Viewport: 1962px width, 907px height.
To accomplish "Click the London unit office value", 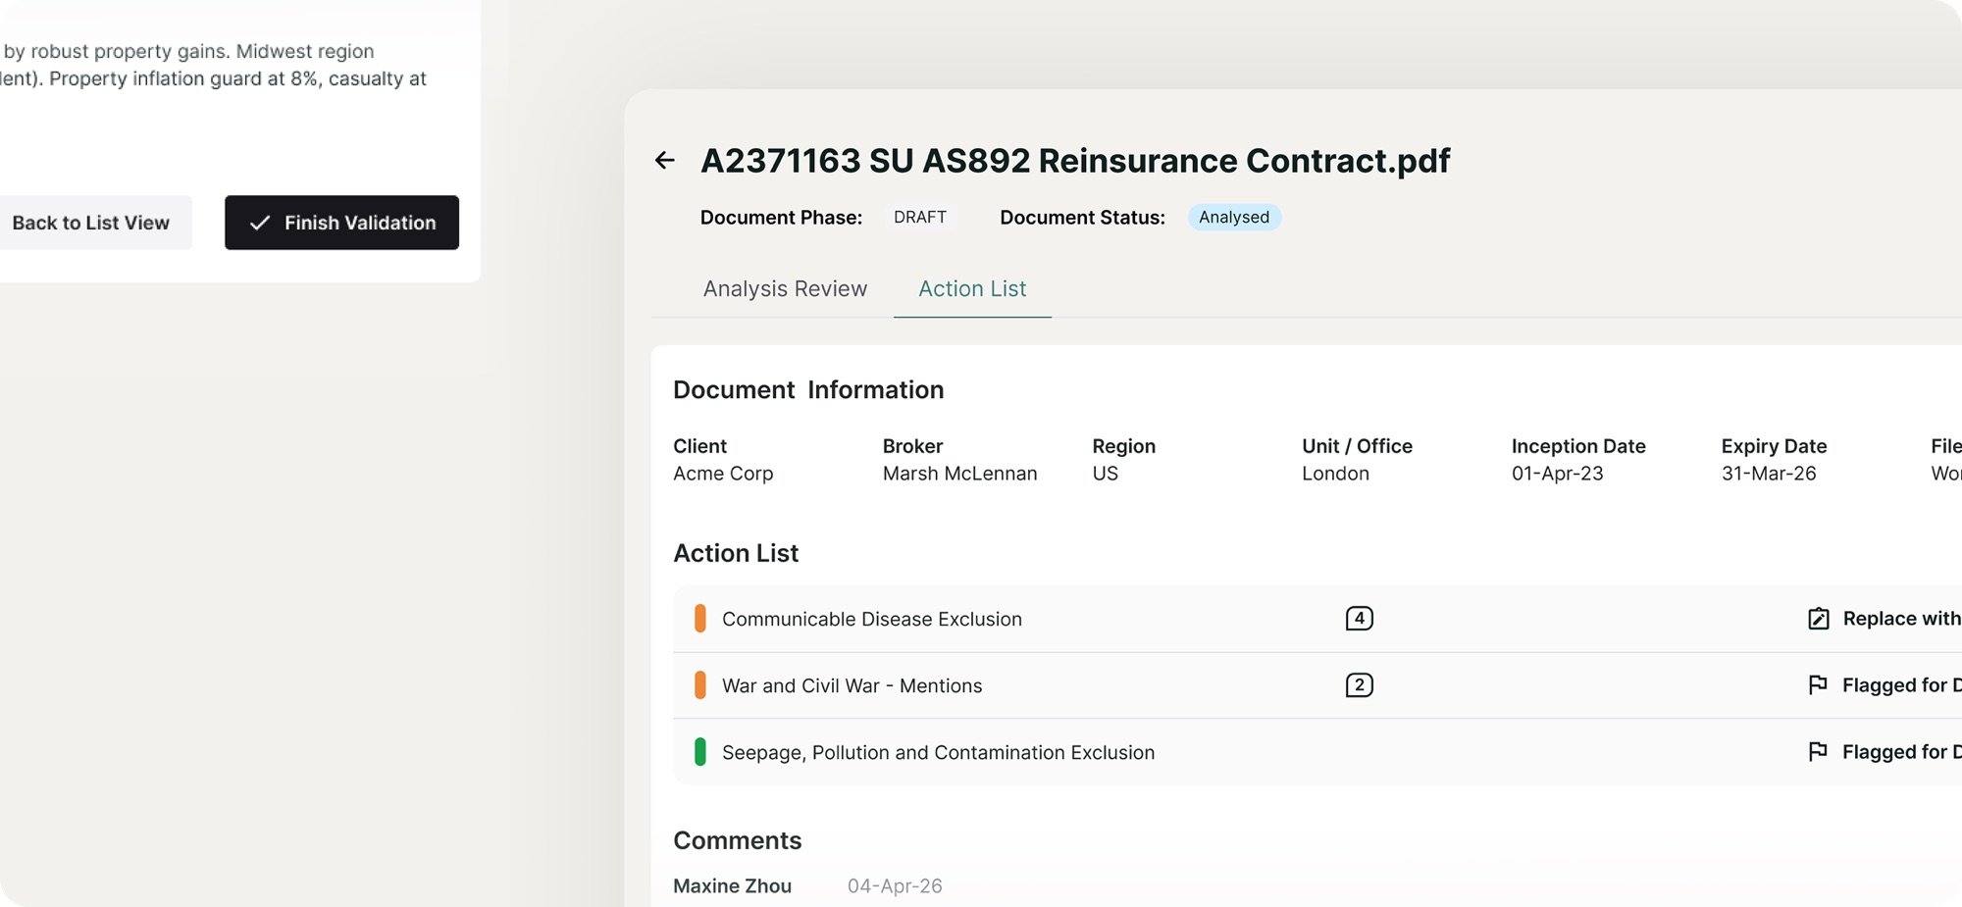I will [x=1335, y=473].
